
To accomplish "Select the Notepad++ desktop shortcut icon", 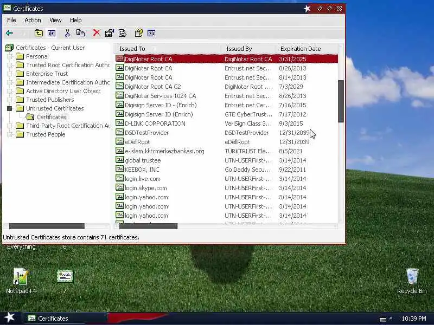I will pos(21,277).
